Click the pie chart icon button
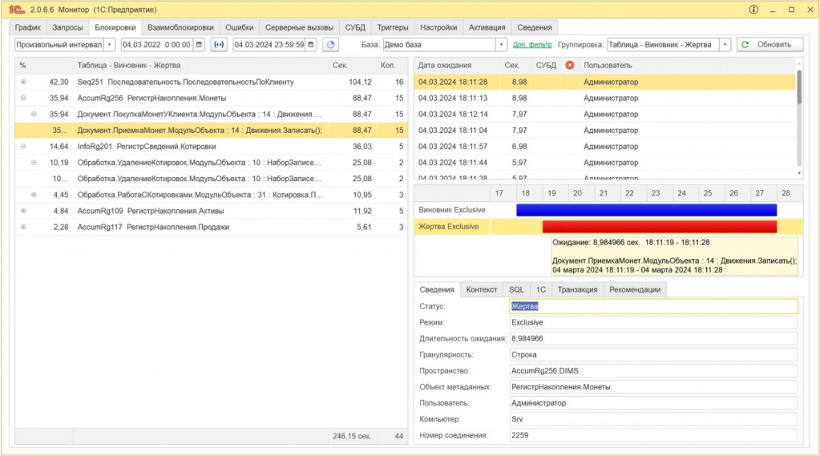 [x=330, y=44]
